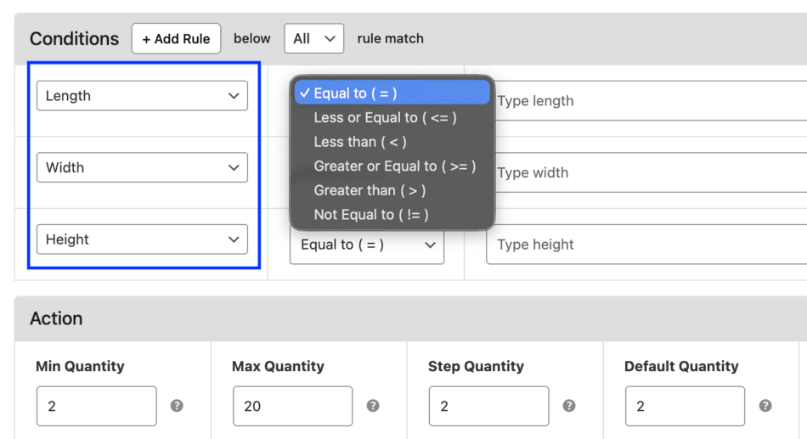Select Equal to ( = ) option
This screenshot has width=807, height=439.
(x=392, y=93)
